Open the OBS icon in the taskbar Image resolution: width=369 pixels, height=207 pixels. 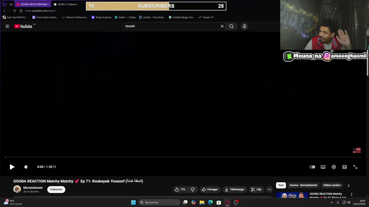coord(236,202)
